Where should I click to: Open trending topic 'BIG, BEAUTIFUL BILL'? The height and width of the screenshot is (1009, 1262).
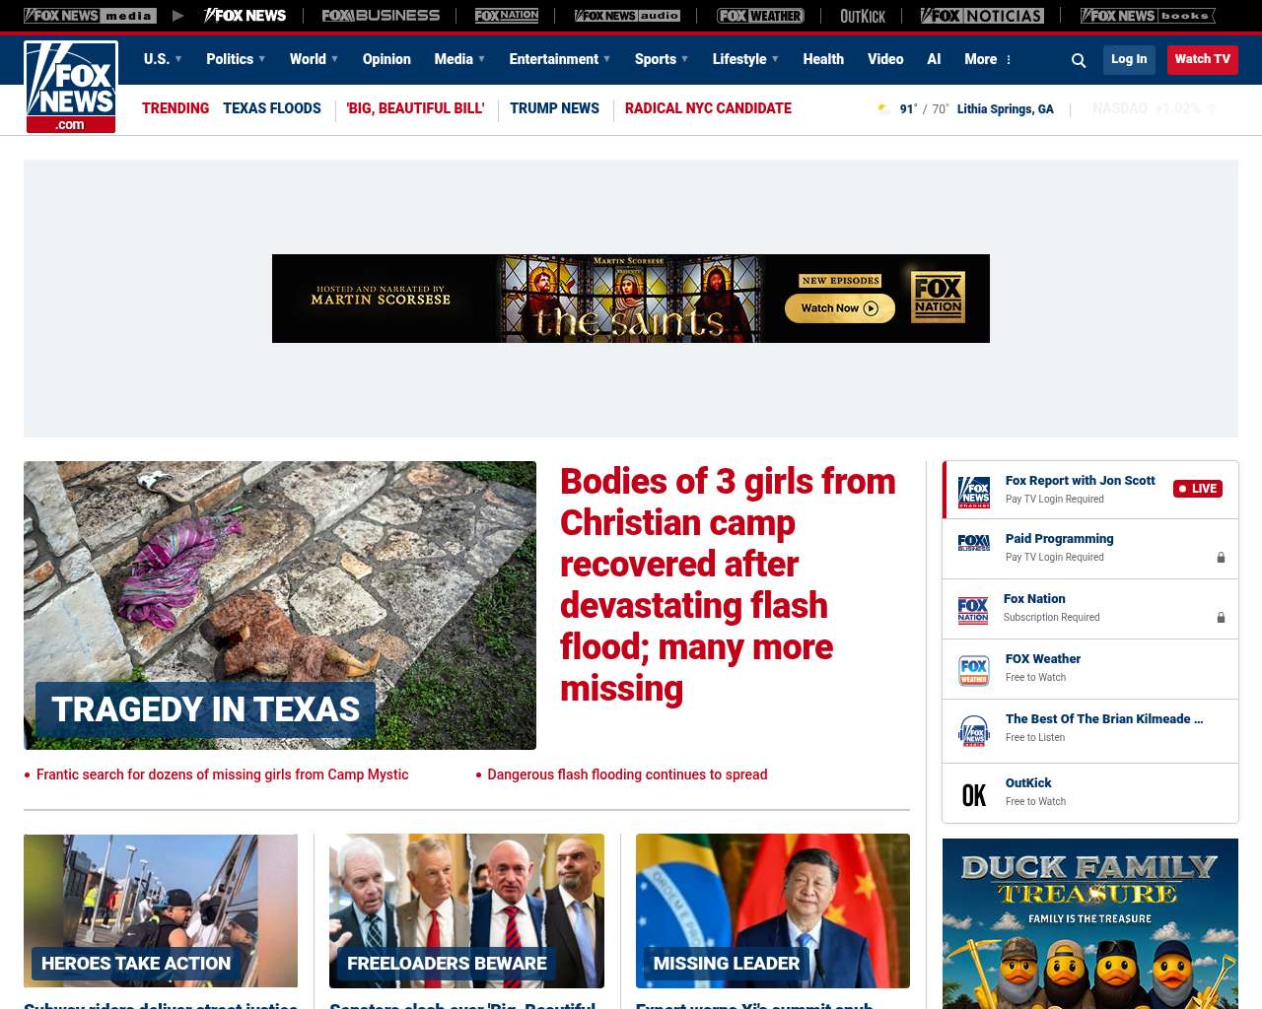tap(415, 108)
